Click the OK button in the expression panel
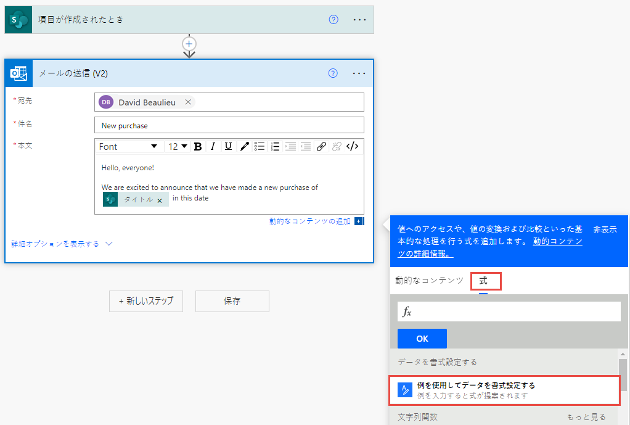 point(422,338)
